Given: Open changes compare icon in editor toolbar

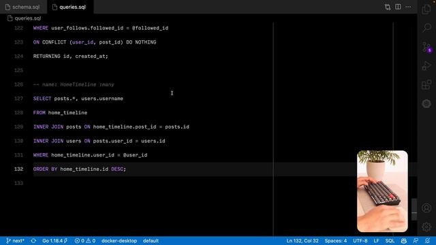Looking at the screenshot, I should point(388,7).
